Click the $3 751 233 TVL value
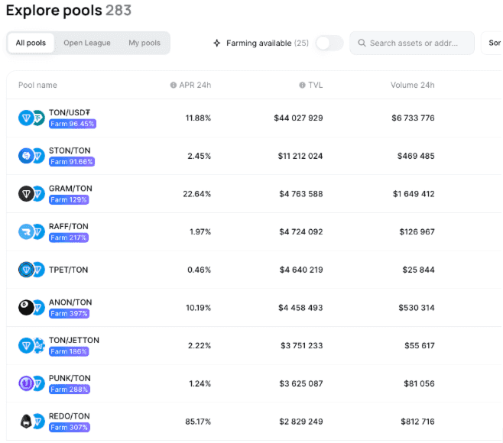The height and width of the screenshot is (443, 503). (x=301, y=345)
